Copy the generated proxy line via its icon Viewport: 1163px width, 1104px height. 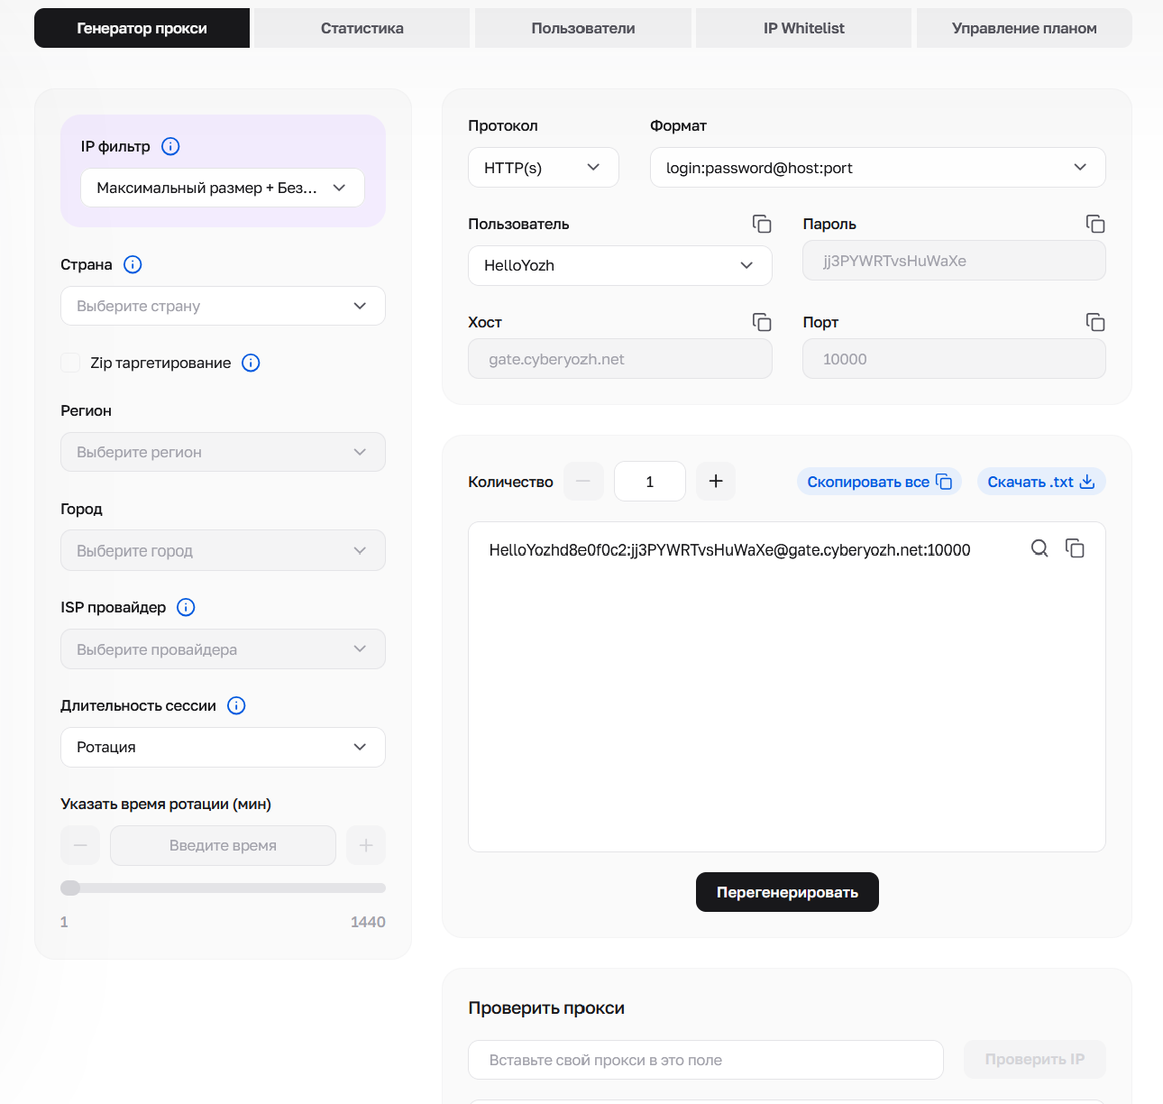pyautogui.click(x=1075, y=548)
